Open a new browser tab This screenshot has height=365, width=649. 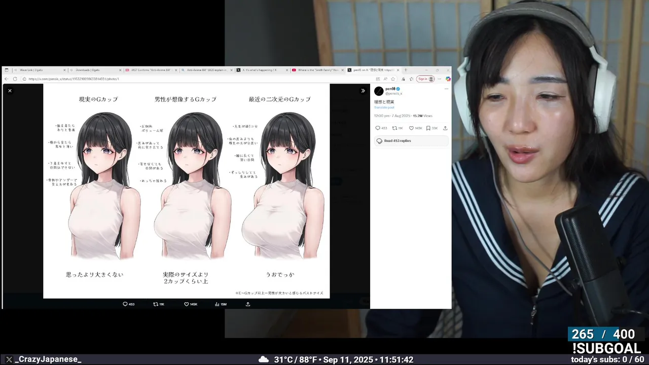[406, 70]
